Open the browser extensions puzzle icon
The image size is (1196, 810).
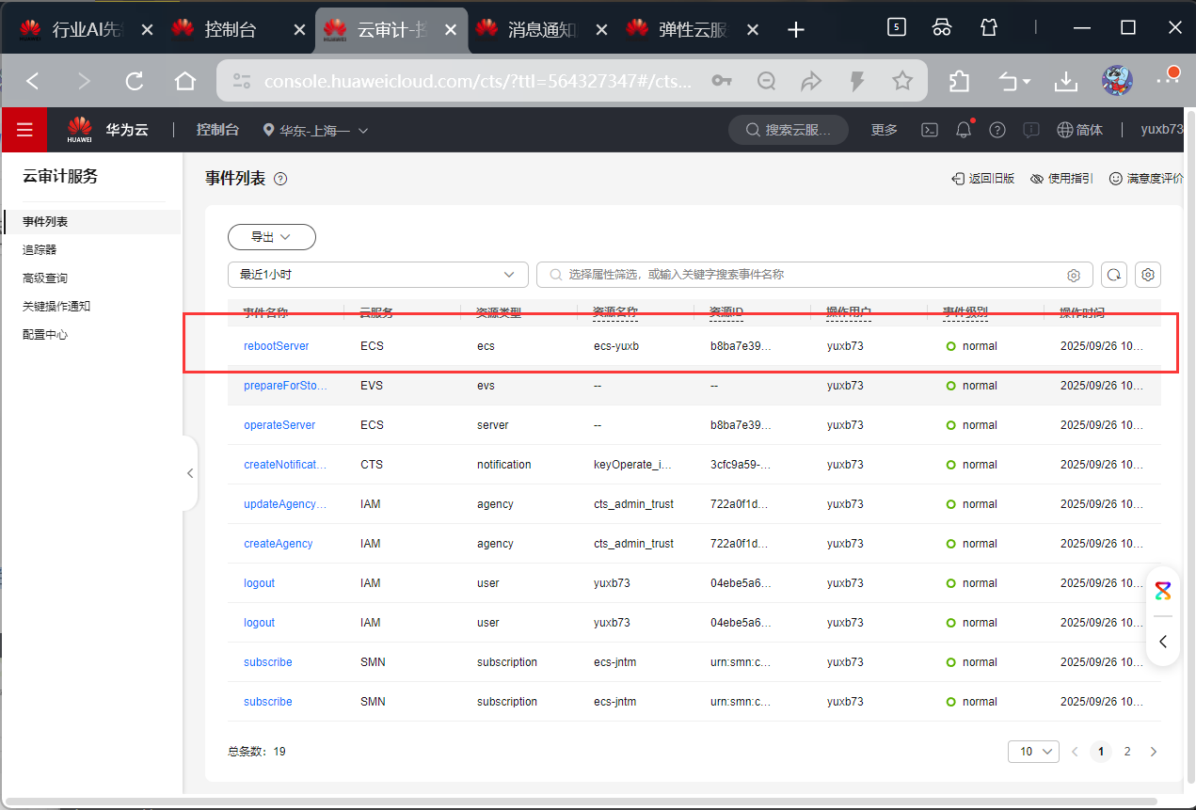959,81
